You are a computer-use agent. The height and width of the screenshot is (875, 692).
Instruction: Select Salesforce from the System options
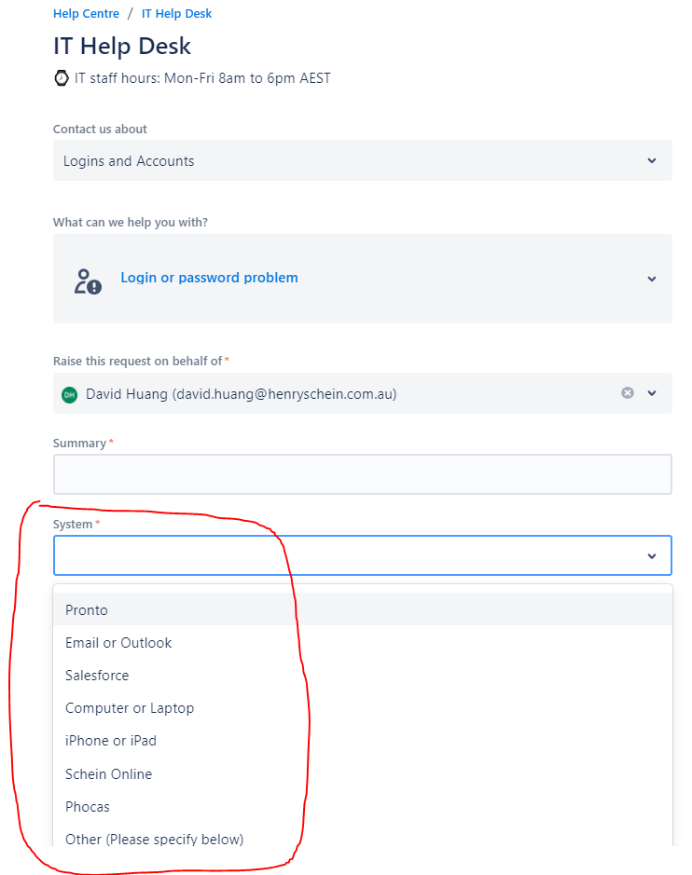97,675
